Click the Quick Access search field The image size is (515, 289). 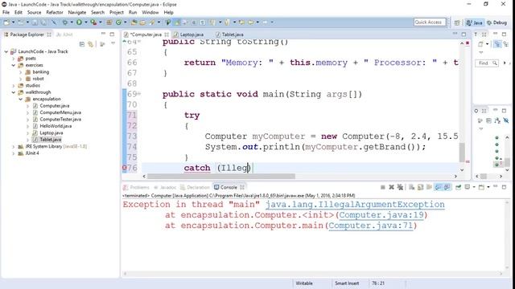pyautogui.click(x=430, y=22)
